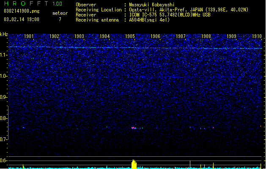Screen dimensions: 266x169
Task: Click the observer name Masayuki Kobayashi
Action: pyautogui.click(x=152, y=5)
